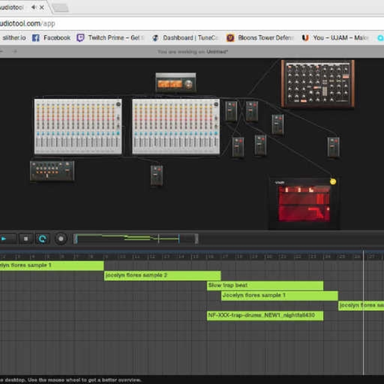384x384 pixels.
Task: Select the wood-sided synthesizer device
Action: pyautogui.click(x=317, y=84)
